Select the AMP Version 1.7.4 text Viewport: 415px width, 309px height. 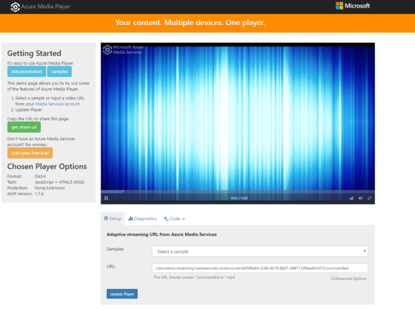tap(25, 194)
